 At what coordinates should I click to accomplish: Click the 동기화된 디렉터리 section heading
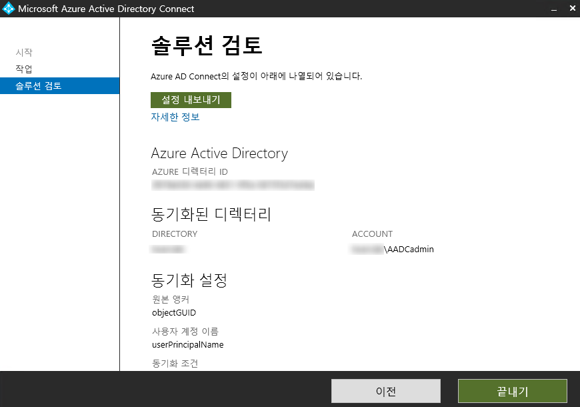[x=211, y=214]
